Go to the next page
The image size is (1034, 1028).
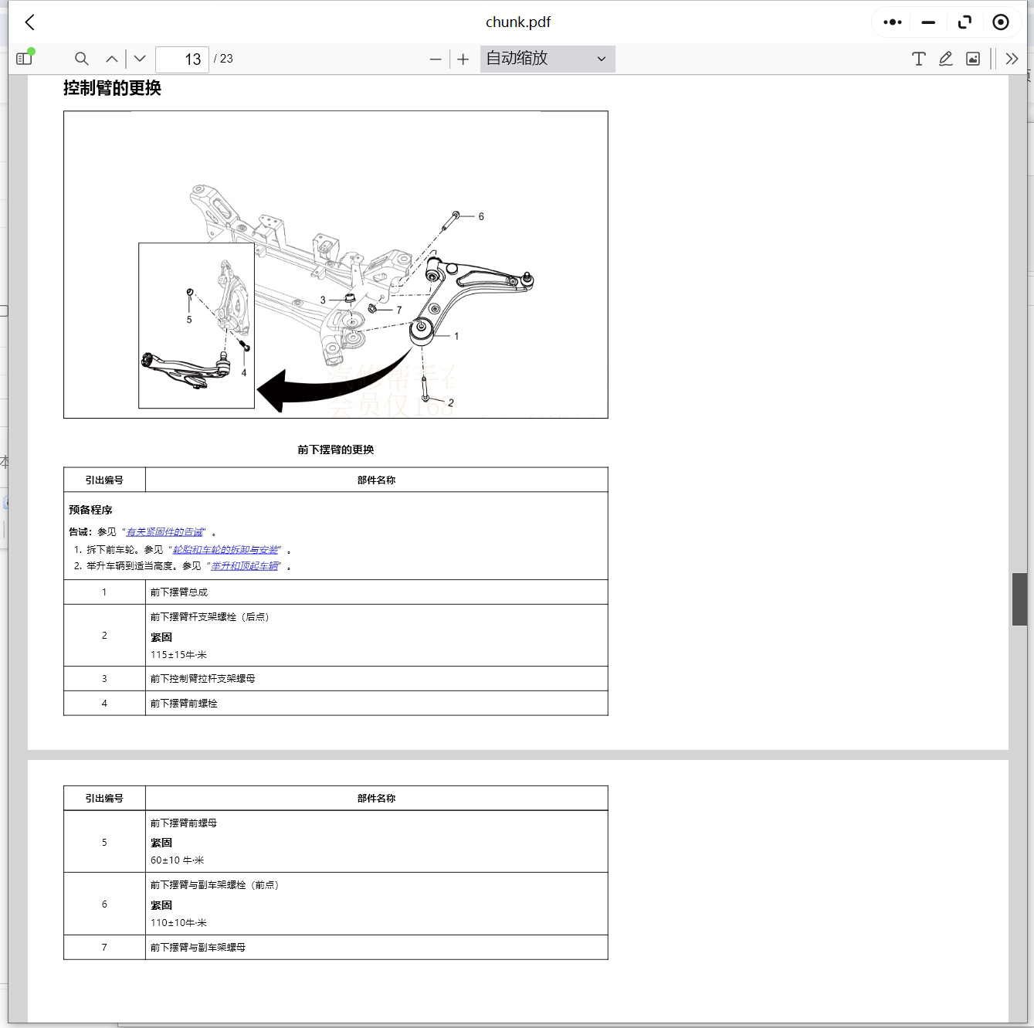(x=139, y=58)
